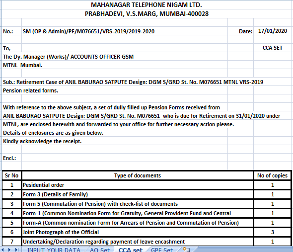Select the 'Pesidential order' row cell
The width and height of the screenshot is (293, 252).
(138, 185)
